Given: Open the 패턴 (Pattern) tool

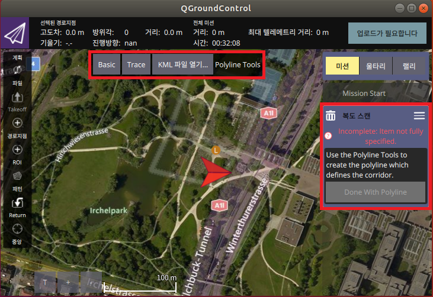Looking at the screenshot, I should tap(17, 181).
